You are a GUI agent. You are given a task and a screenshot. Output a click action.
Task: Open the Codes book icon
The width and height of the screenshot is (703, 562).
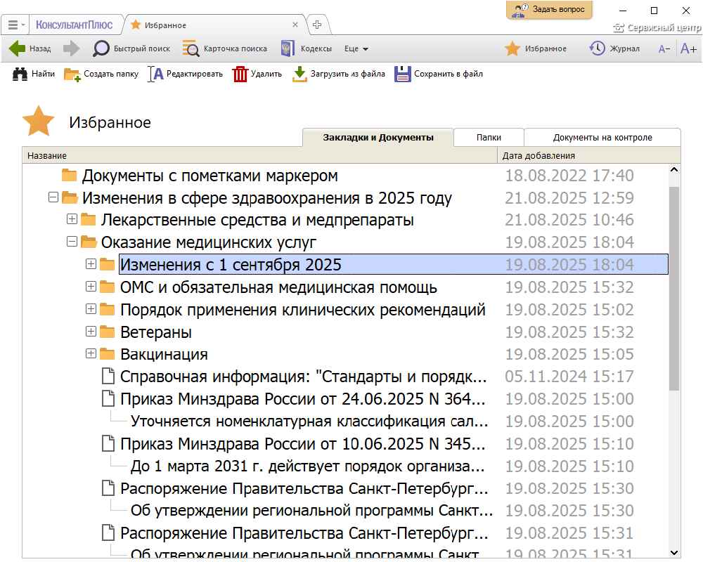[x=287, y=48]
